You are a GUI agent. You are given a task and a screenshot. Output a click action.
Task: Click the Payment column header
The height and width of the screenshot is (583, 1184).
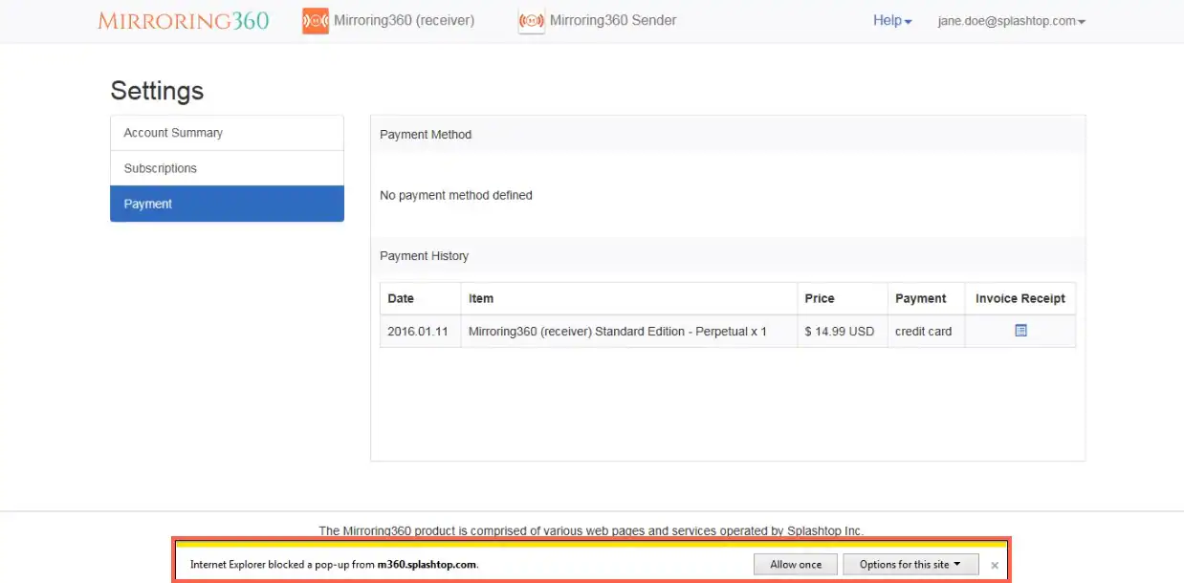[x=926, y=298]
